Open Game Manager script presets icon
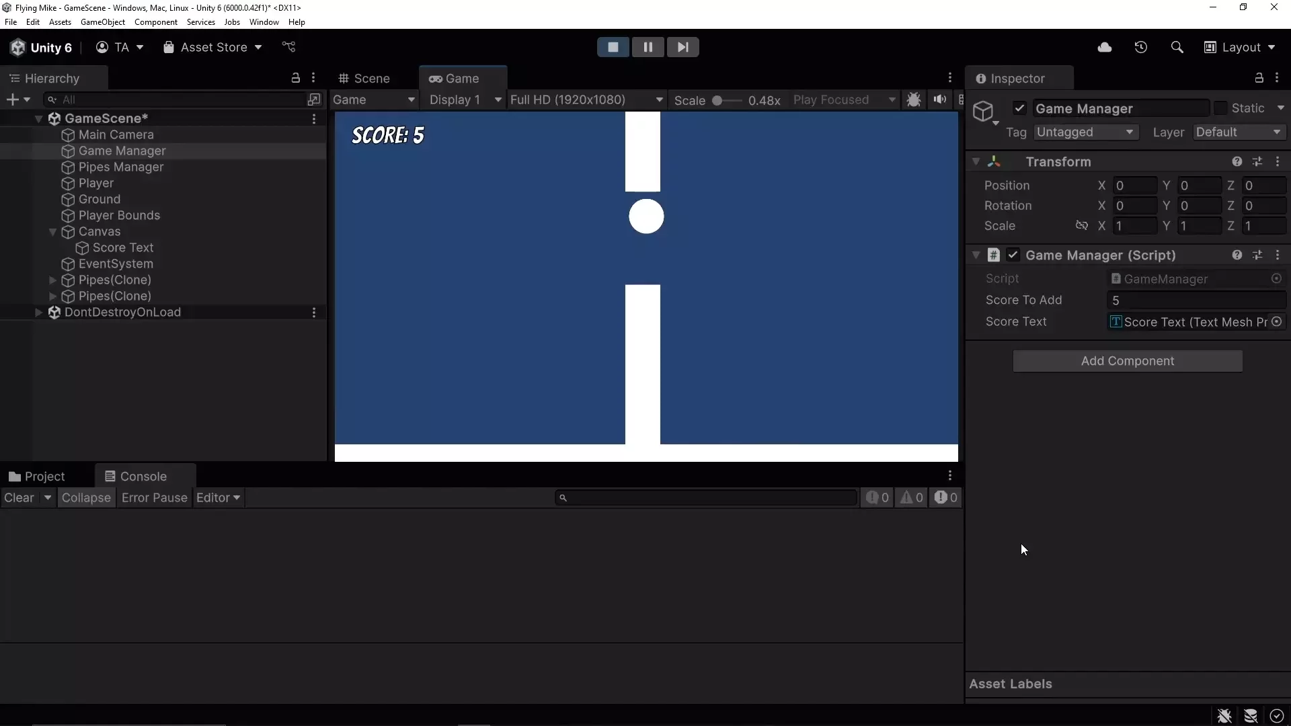This screenshot has height=726, width=1291. (x=1257, y=255)
